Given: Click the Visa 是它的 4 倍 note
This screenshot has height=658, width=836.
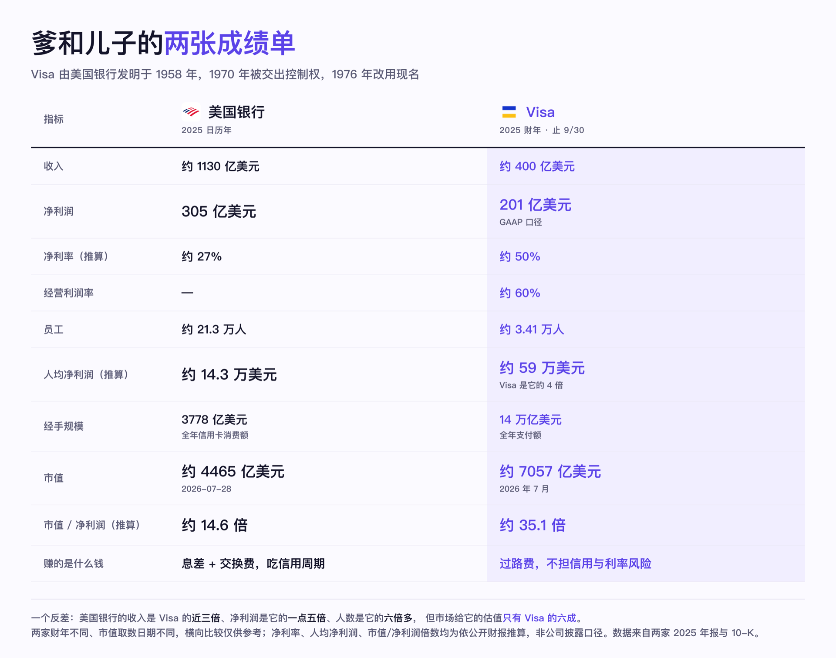Looking at the screenshot, I should (x=531, y=385).
